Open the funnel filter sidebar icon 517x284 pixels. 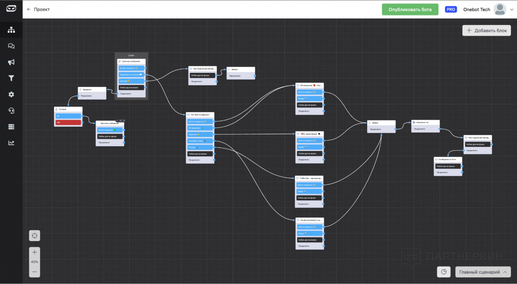click(x=11, y=78)
